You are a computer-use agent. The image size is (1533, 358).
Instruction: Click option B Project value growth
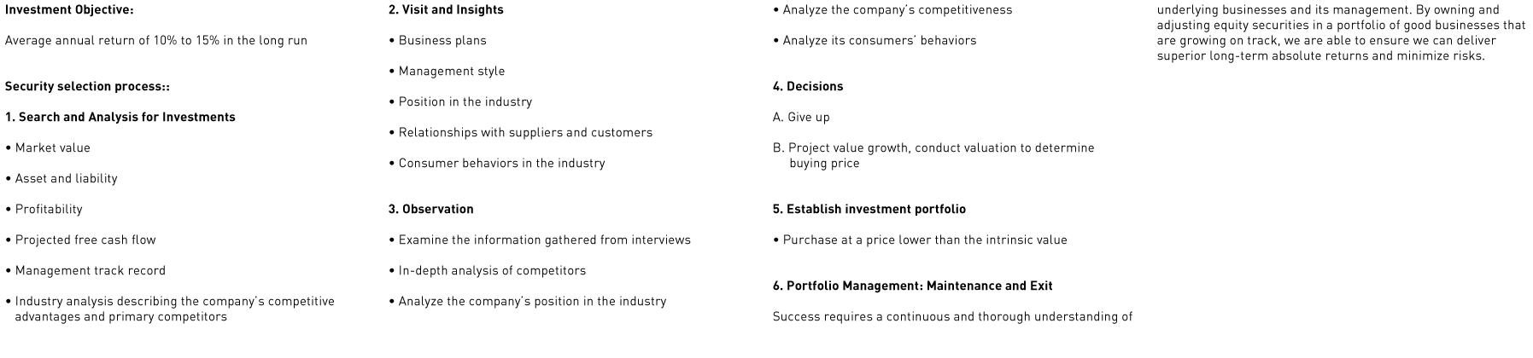click(933, 155)
